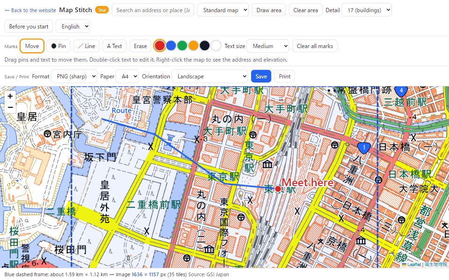Image resolution: width=449 pixels, height=280 pixels.
Task: Click the 二重橋前駅 station label
Action: [x=154, y=205]
